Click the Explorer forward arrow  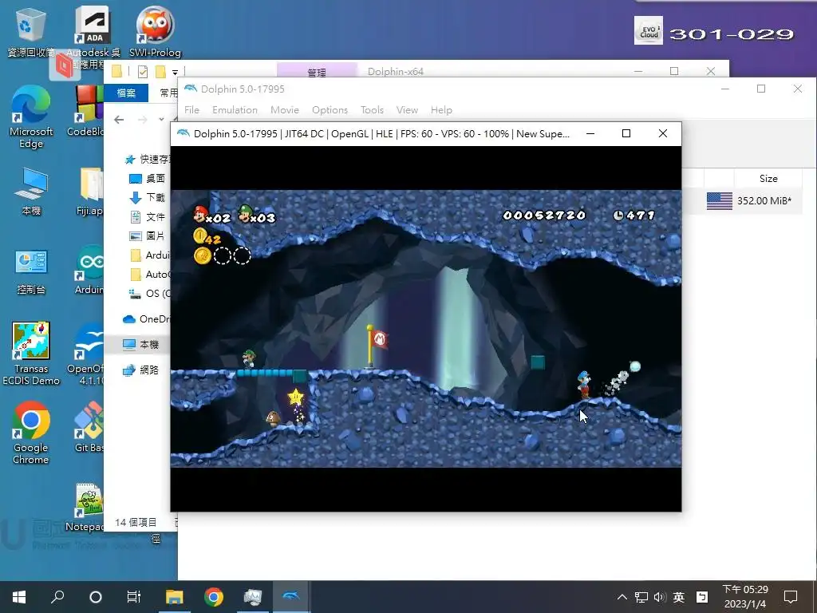click(143, 120)
